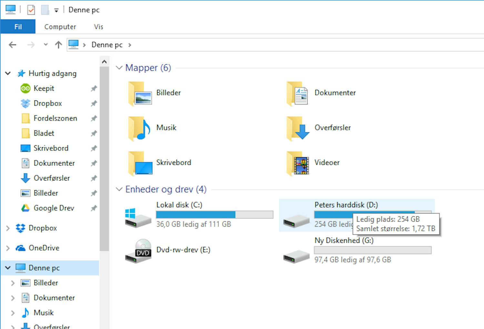Click the Properties quick access toolbar icon
The image size is (484, 329).
point(31,10)
